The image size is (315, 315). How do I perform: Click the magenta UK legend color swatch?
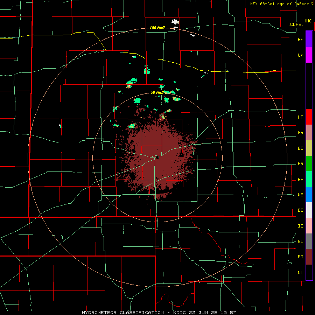click(x=309, y=55)
